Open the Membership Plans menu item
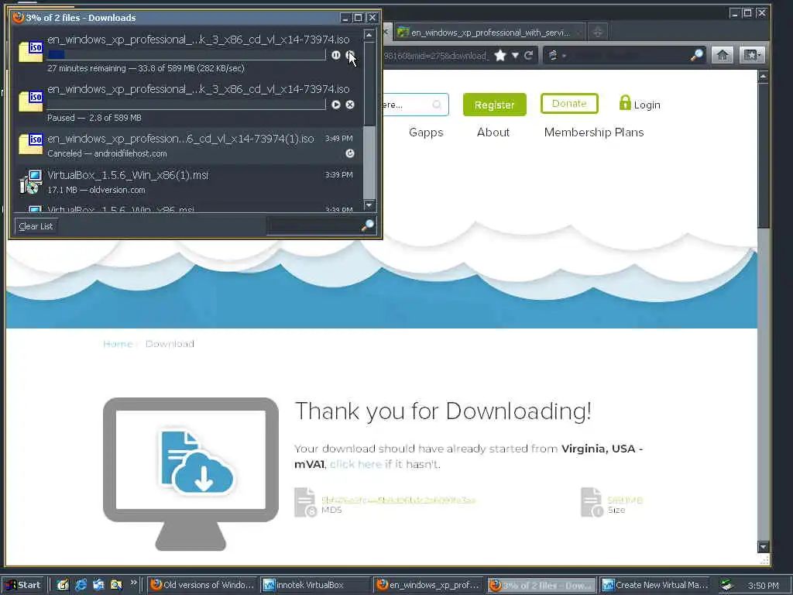Viewport: 793px width, 595px height. (x=594, y=132)
